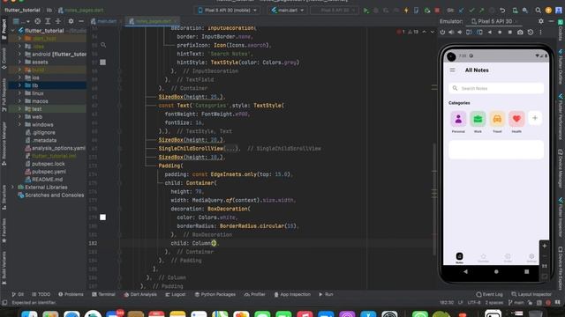Collapse all in Project panel toolbar

(57, 21)
